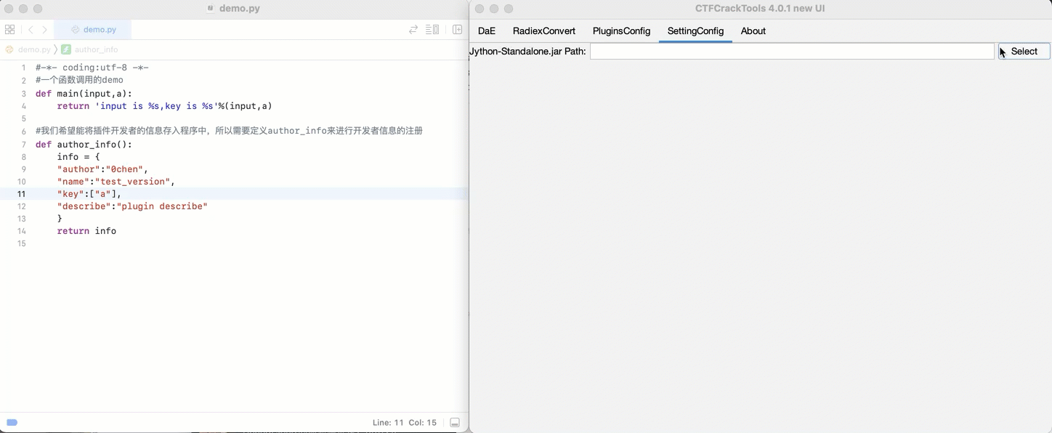Click the Col: 15 status indicator
Screen dimensions: 1052x433
(x=422, y=422)
